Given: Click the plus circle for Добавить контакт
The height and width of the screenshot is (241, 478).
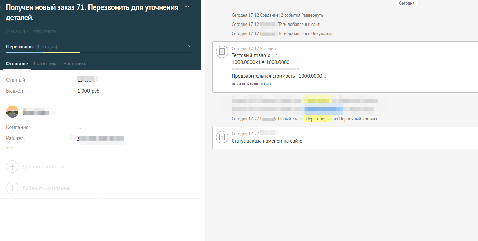Looking at the screenshot, I should click(12, 167).
